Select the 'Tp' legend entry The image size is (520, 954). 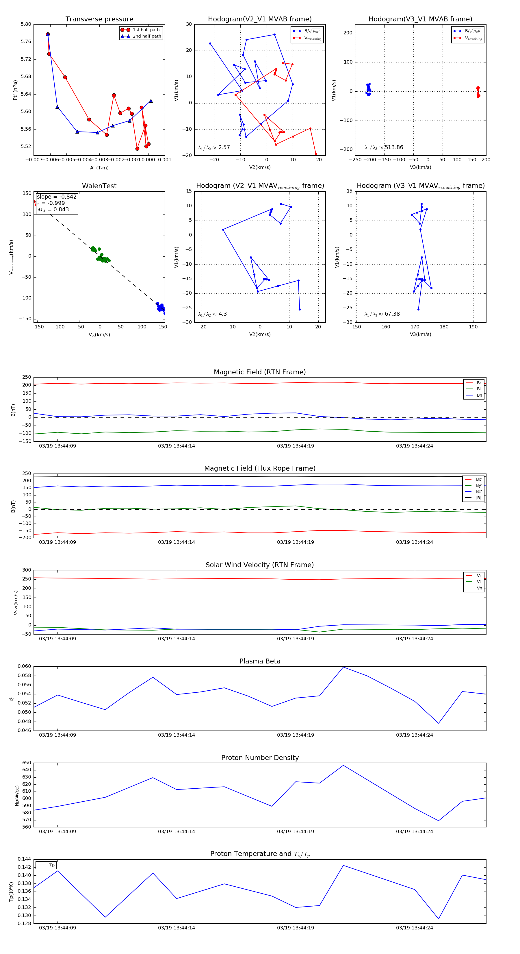pyautogui.click(x=47, y=865)
